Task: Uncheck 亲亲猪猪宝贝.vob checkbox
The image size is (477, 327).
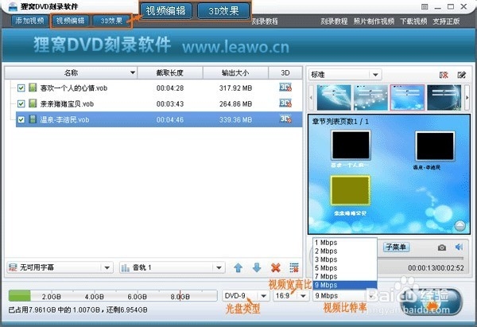Action: click(x=21, y=103)
